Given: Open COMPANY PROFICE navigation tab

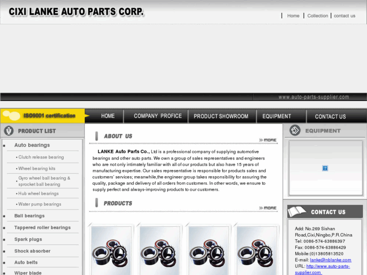Looking at the screenshot, I should tap(158, 116).
